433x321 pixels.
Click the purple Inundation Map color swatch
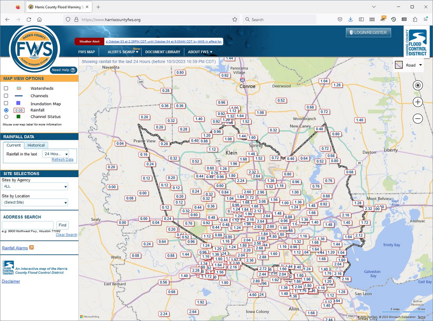pyautogui.click(x=19, y=104)
